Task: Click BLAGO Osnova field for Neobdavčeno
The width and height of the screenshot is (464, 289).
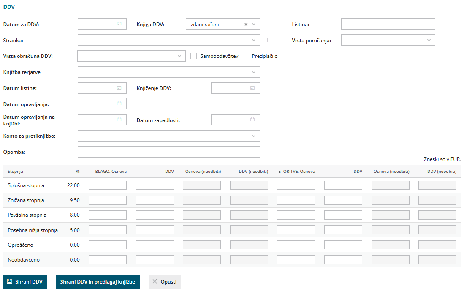Action: (108, 260)
